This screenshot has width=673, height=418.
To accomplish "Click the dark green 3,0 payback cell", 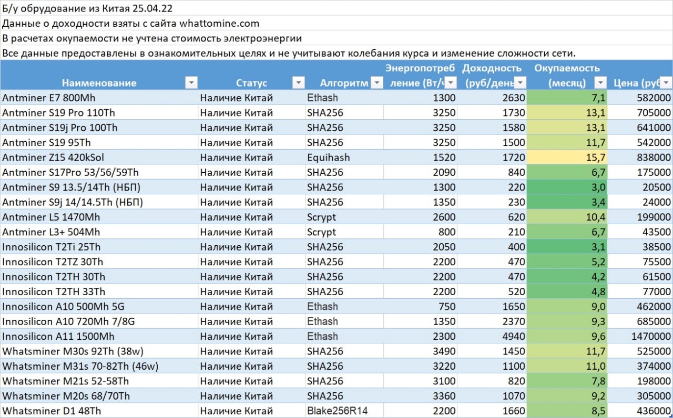I will coord(568,187).
